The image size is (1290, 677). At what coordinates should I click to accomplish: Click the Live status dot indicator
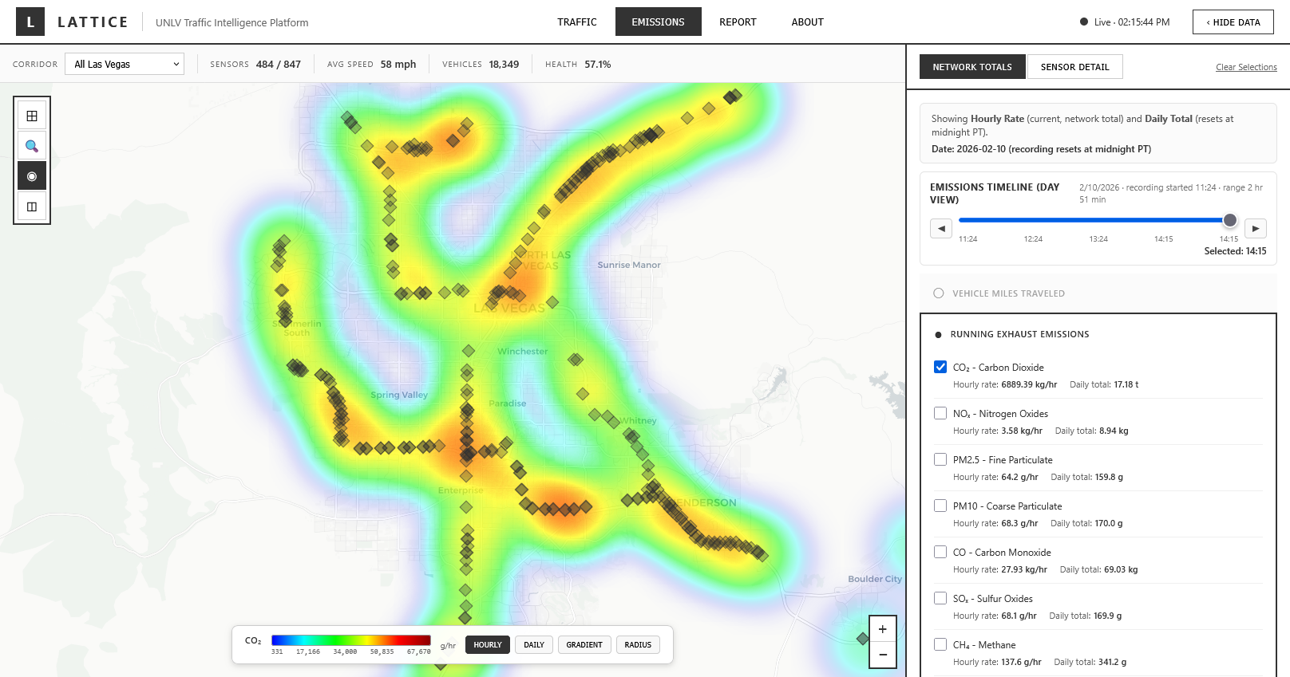[1084, 22]
